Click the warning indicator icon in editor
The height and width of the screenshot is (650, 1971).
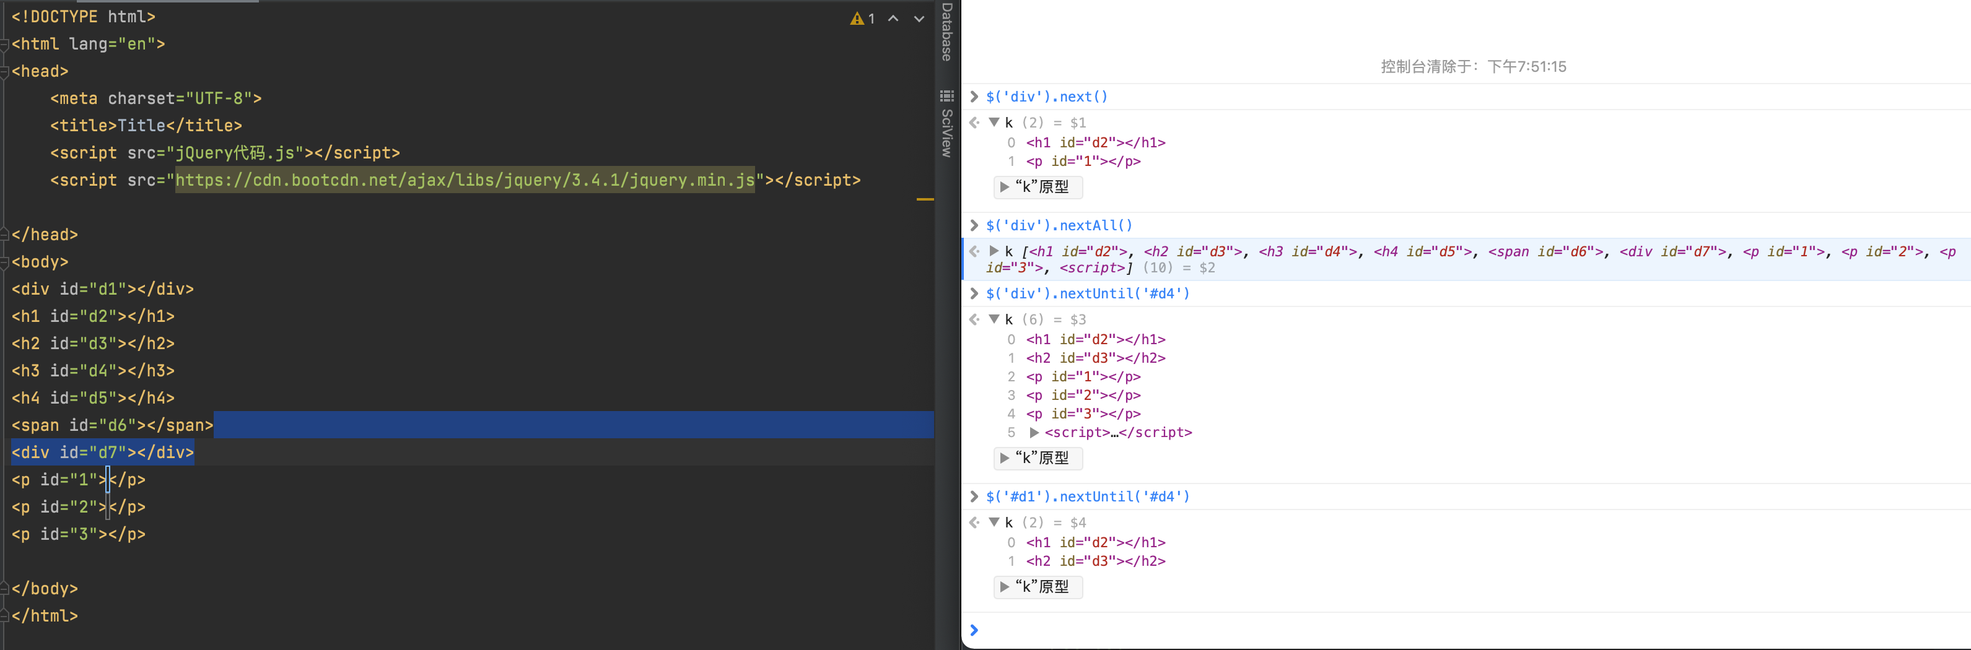856,19
